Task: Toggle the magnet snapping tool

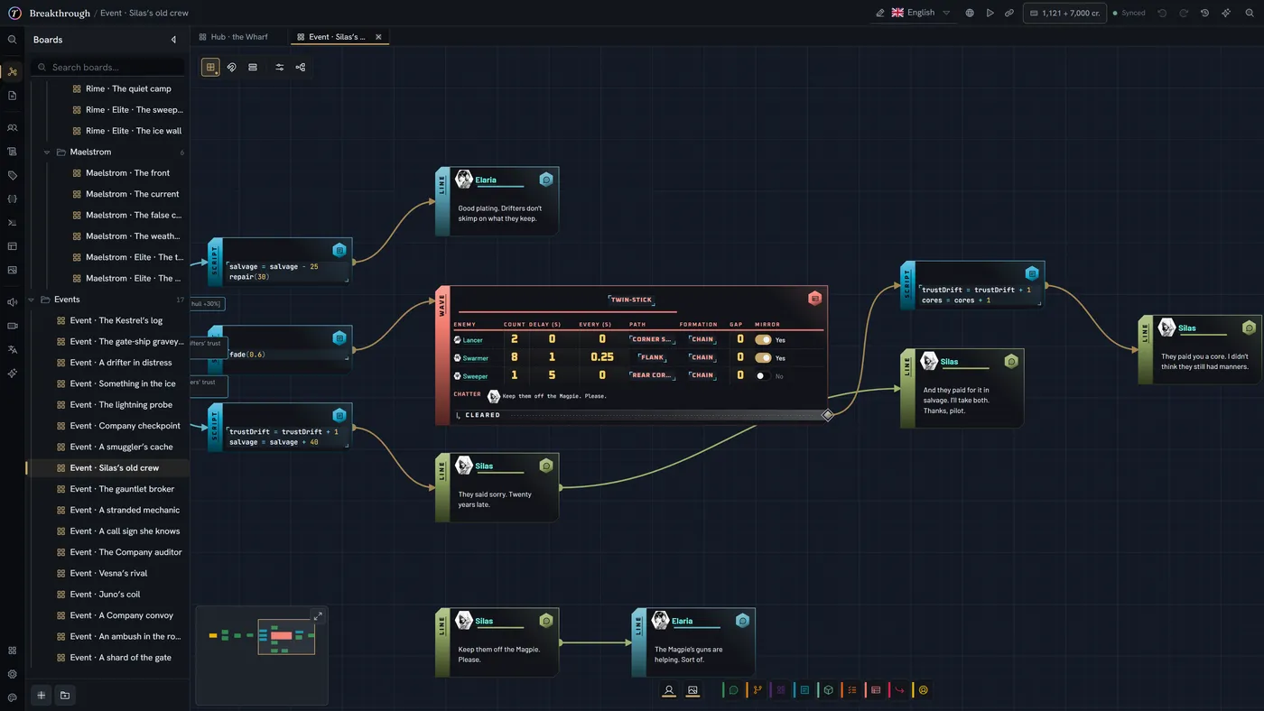Action: [231, 67]
